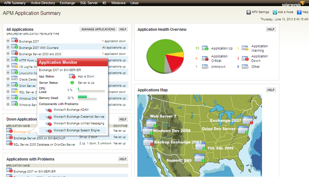Image resolution: width=309 pixels, height=177 pixels.
Task: Switch to the Active Directory tab
Action: coord(43,3)
